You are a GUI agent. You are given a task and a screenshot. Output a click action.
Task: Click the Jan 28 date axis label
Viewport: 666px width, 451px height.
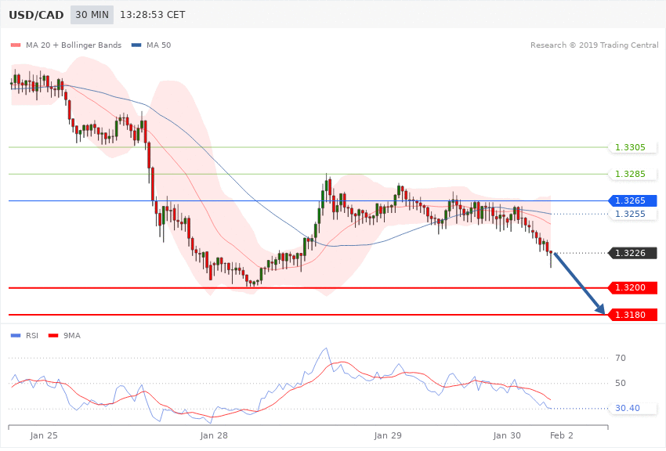pos(214,435)
